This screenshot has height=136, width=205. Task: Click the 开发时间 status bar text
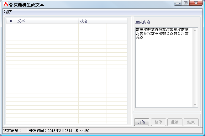(59, 130)
